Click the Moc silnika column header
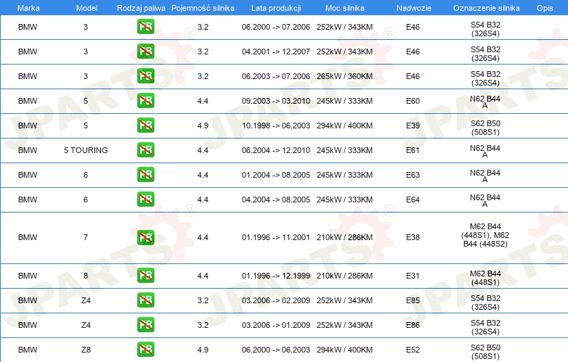568x362 pixels. (x=344, y=7)
